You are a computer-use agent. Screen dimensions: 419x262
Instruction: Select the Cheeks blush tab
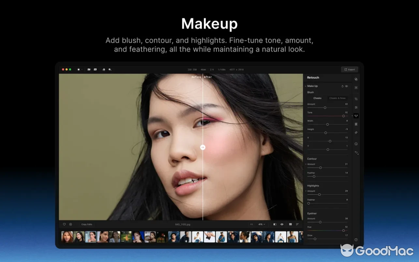coord(317,98)
